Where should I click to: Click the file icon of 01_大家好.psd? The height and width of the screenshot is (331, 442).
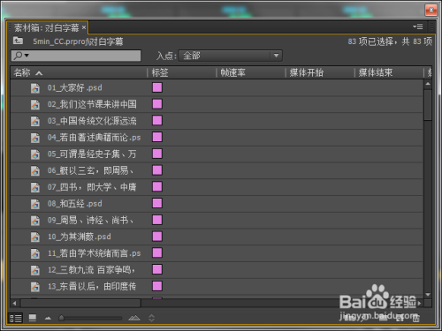35,88
